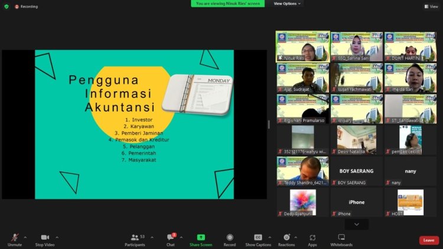Image resolution: width=443 pixels, height=249 pixels.
Task: Select pempek cekdist video thumbnail
Action: [411, 140]
